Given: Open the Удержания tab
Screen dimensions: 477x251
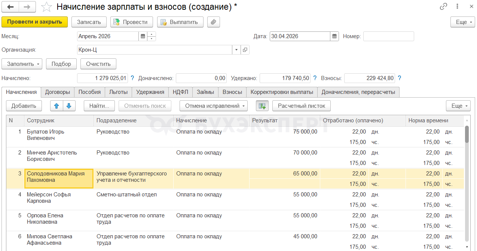Looking at the screenshot, I should coord(150,92).
